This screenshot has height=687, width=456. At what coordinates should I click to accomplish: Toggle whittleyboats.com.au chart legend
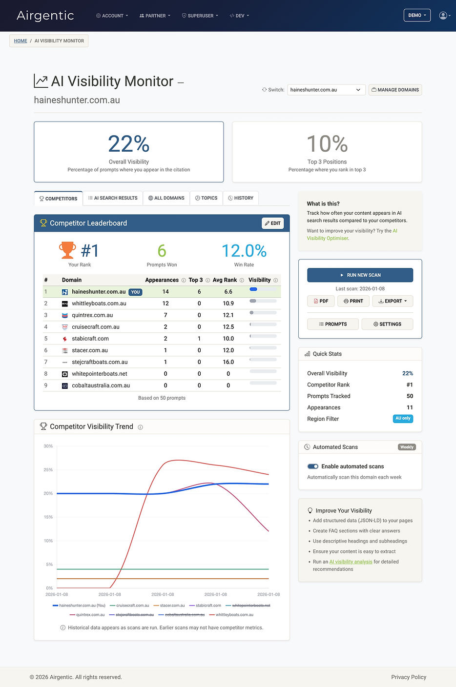[231, 615]
